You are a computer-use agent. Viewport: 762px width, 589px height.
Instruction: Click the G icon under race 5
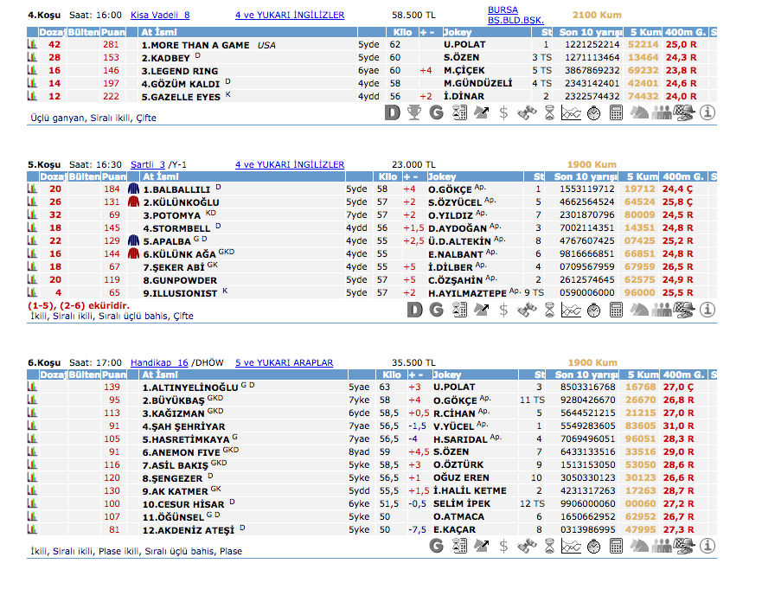tap(437, 309)
